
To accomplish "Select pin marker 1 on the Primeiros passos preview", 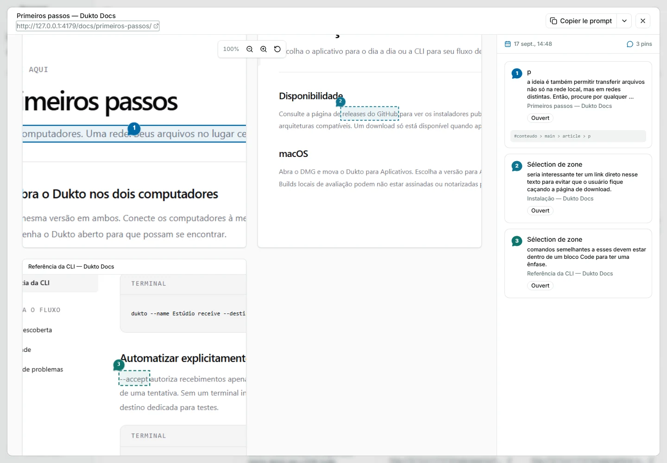I will point(134,128).
